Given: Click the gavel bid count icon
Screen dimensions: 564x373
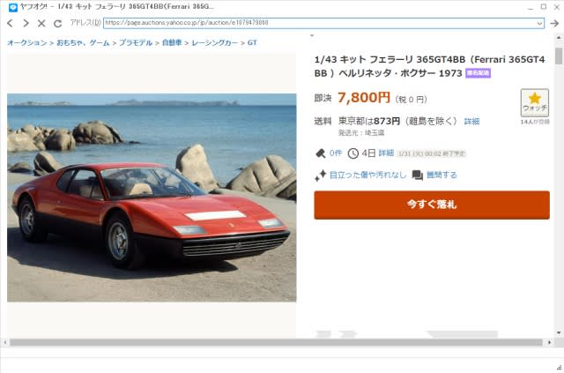Looking at the screenshot, I should (x=320, y=153).
